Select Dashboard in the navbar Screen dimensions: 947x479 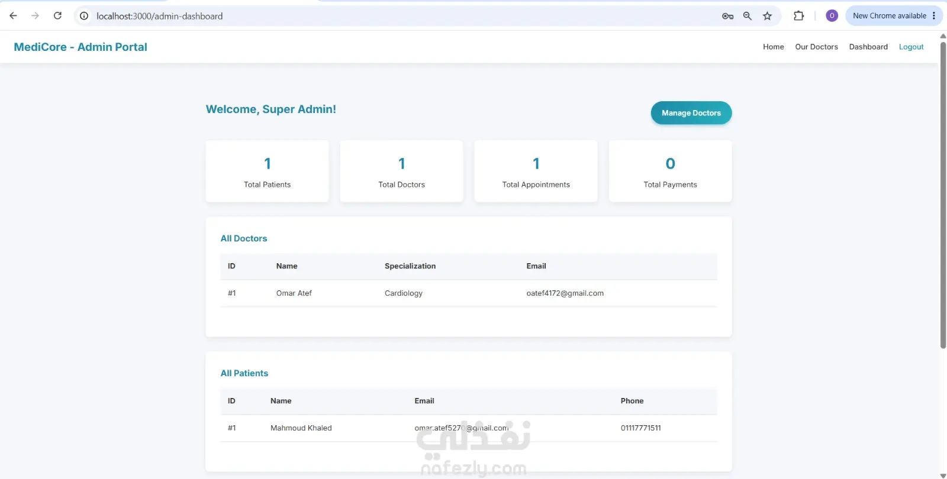(868, 47)
